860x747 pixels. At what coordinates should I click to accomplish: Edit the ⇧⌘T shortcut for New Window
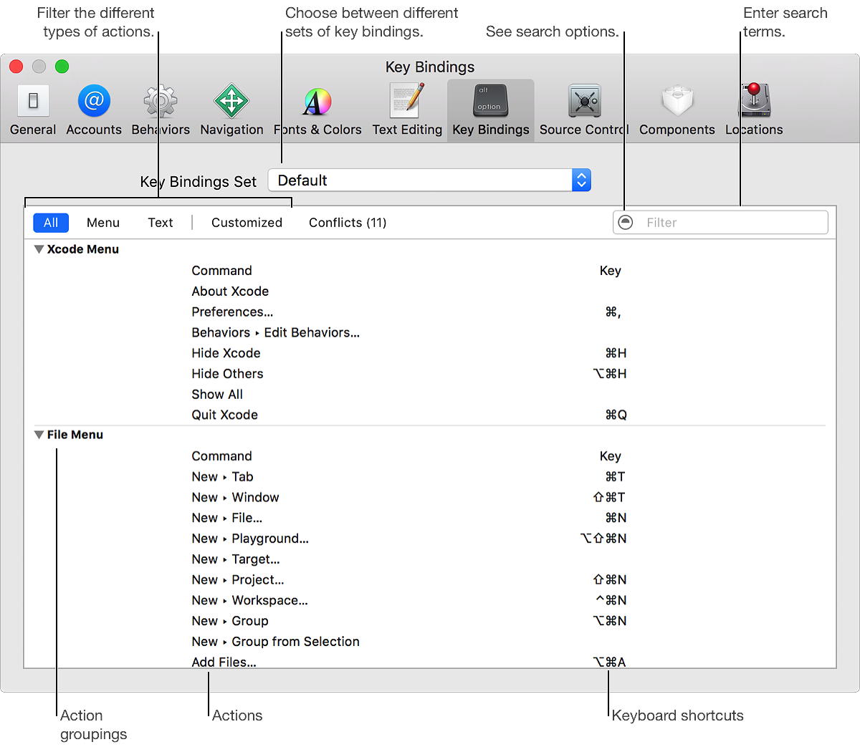click(609, 498)
